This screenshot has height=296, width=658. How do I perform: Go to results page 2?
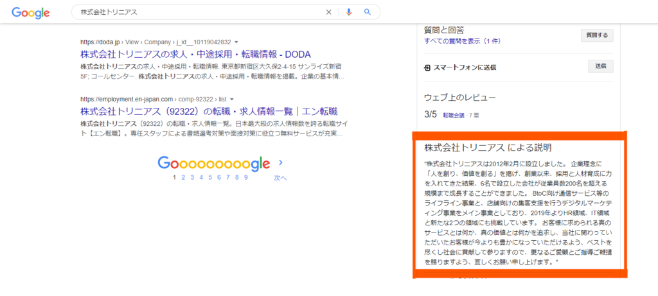click(x=183, y=177)
